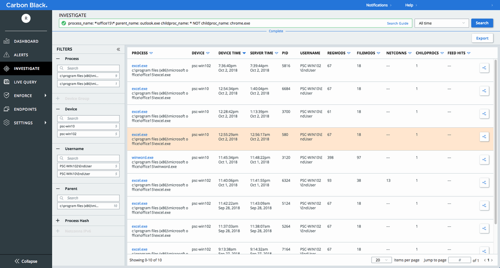
Task: Open the items per page dropdown
Action: (x=382, y=260)
